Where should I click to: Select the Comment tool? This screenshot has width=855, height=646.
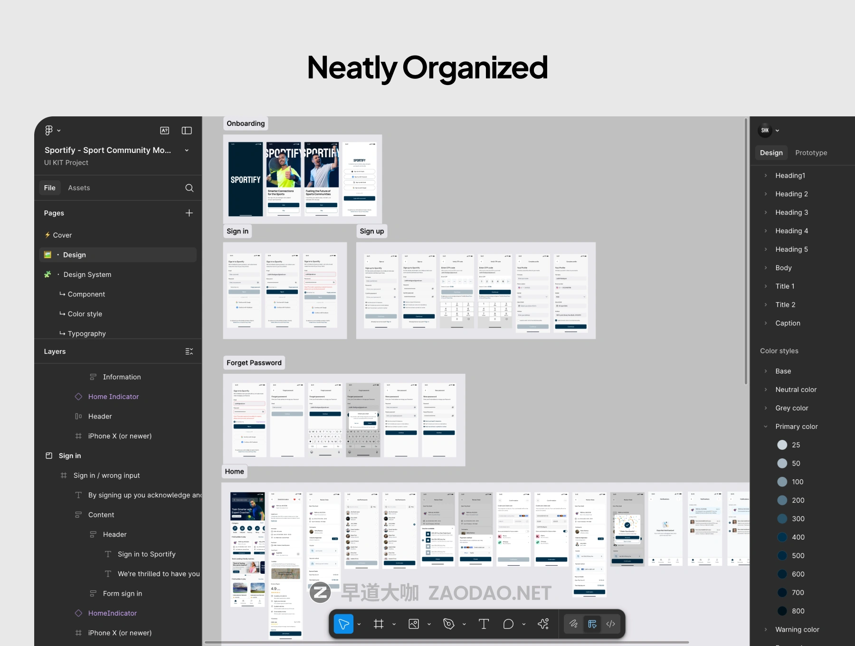[508, 624]
